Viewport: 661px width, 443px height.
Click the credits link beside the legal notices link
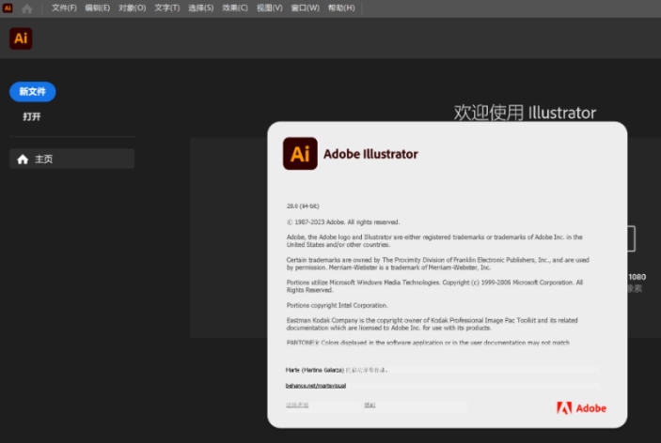[370, 405]
